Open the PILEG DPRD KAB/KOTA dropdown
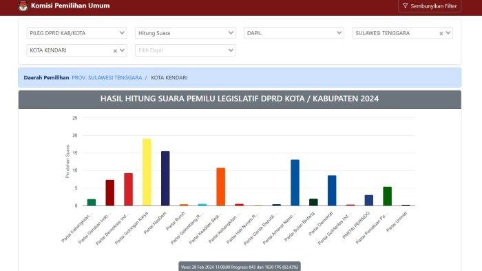 pyautogui.click(x=76, y=33)
